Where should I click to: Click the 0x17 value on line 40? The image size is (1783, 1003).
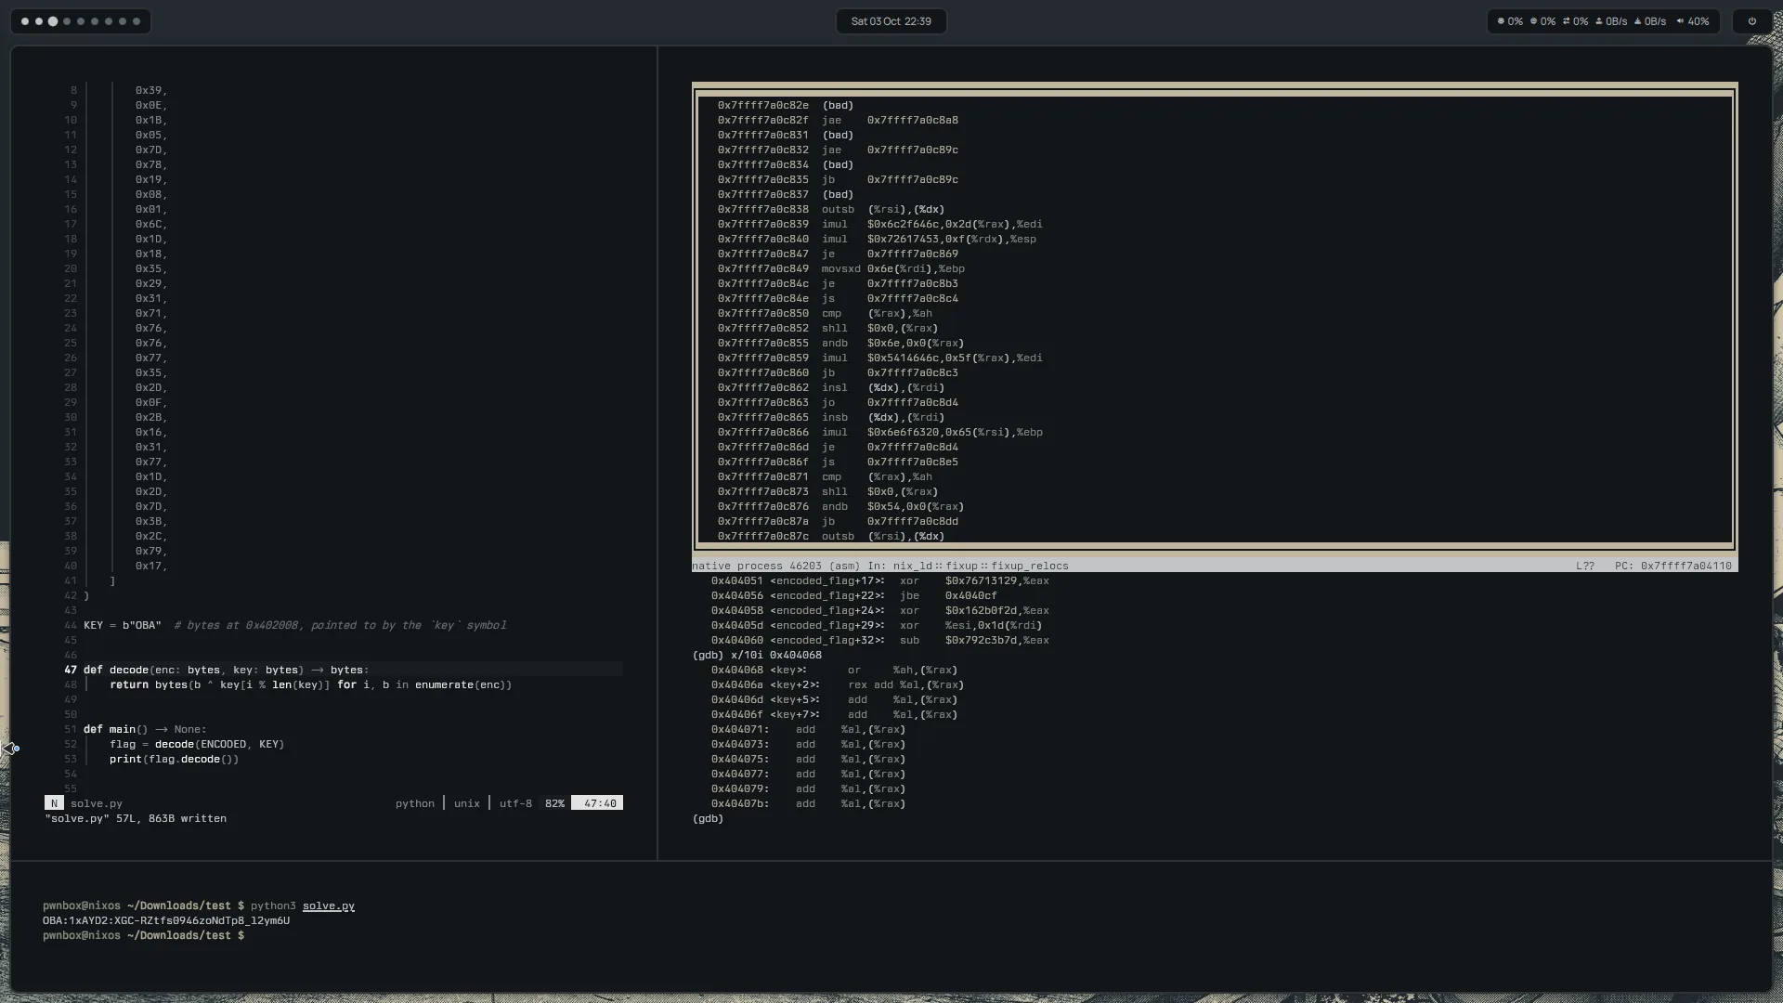coord(150,566)
